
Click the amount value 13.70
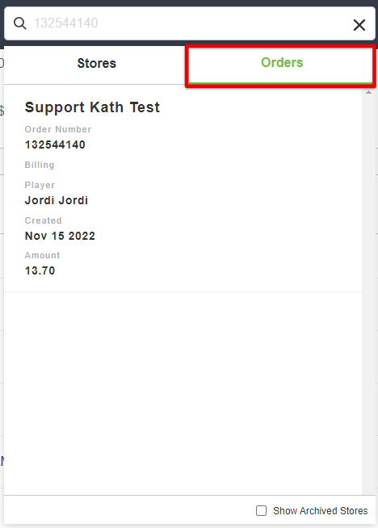point(40,270)
